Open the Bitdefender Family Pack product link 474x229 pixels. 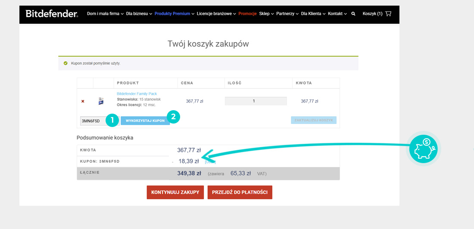(x=137, y=94)
